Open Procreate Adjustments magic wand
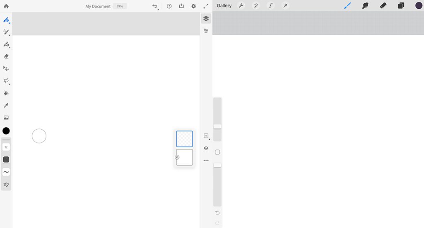 256,6
